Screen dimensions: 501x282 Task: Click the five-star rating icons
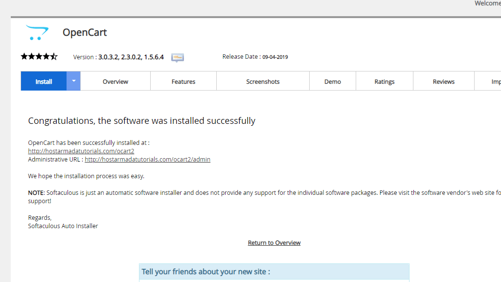point(39,57)
